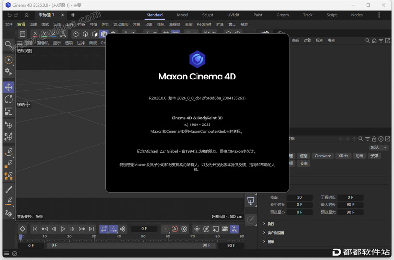Toggle autokeying red A button
Viewport: 394px width, 260px height.
click(x=175, y=229)
